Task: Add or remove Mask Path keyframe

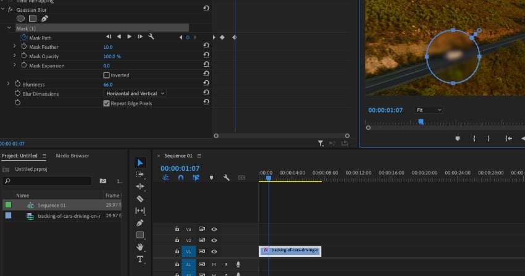Action: 188,38
